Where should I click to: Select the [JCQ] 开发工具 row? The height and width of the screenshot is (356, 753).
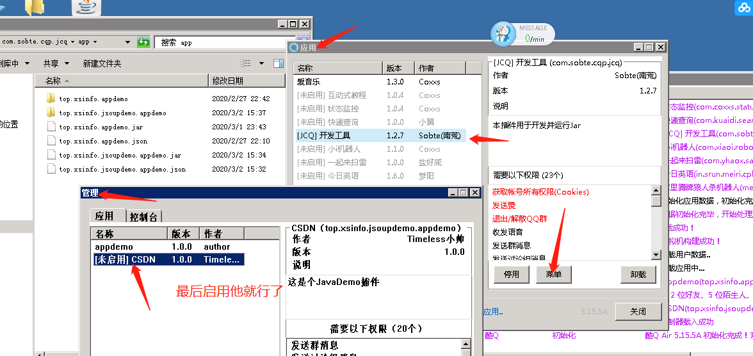pos(380,136)
